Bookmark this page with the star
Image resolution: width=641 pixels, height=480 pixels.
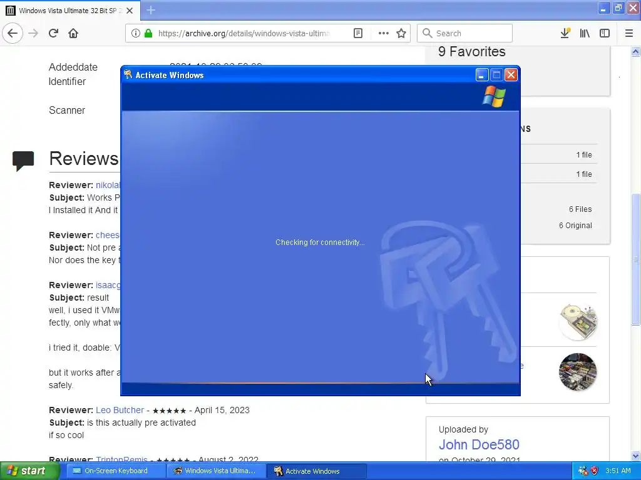tap(401, 33)
